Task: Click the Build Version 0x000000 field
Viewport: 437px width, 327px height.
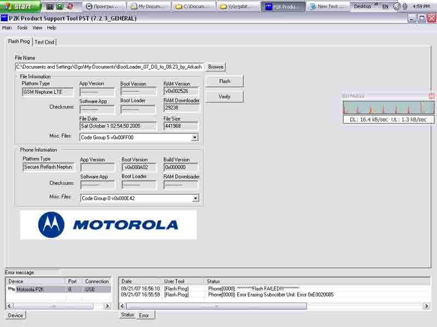Action: (x=181, y=167)
